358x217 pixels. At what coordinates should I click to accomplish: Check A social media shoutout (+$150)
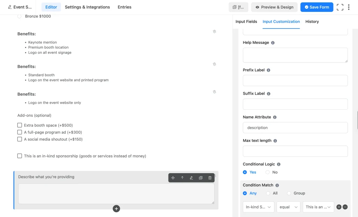tap(20, 139)
